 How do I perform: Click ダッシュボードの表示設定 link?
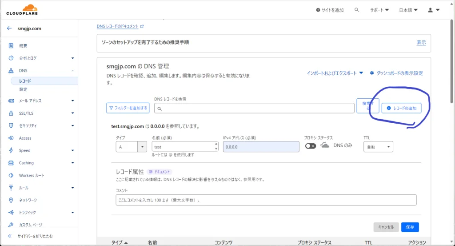pos(399,73)
